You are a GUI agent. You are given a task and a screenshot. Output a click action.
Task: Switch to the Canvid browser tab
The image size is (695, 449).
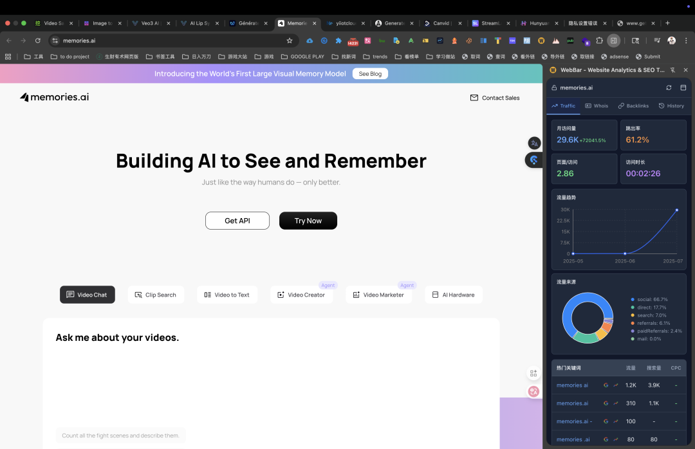443,23
